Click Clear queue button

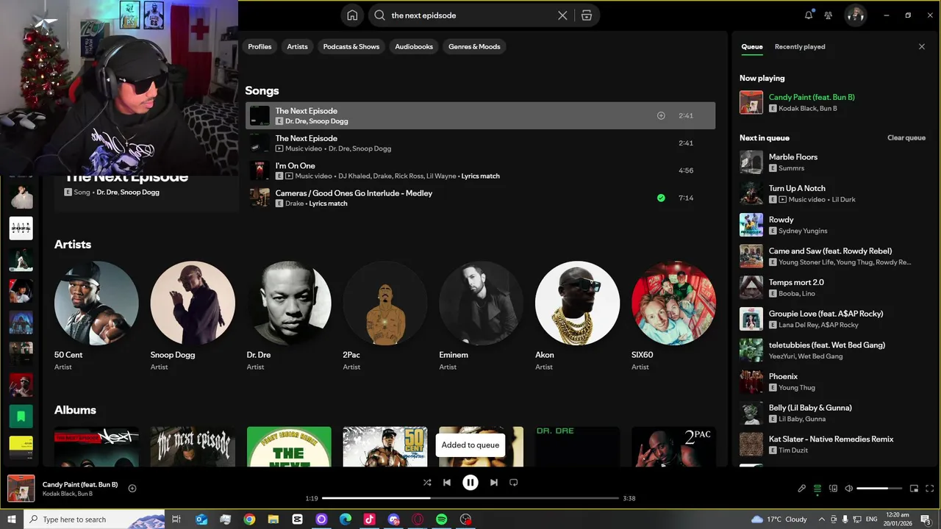coord(906,137)
